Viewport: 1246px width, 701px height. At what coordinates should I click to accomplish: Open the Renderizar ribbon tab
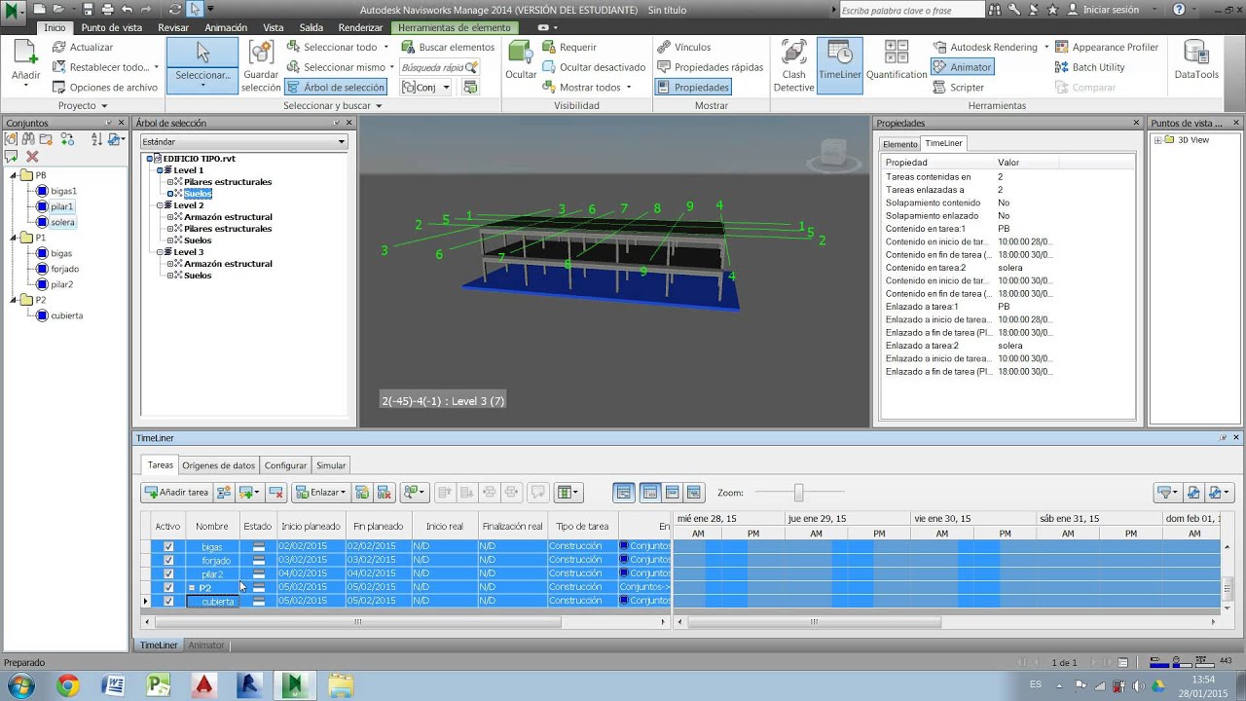pos(360,27)
